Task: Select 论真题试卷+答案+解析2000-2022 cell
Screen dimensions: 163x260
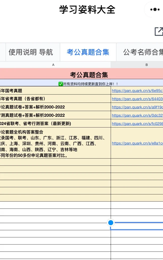Action: pos(55,107)
